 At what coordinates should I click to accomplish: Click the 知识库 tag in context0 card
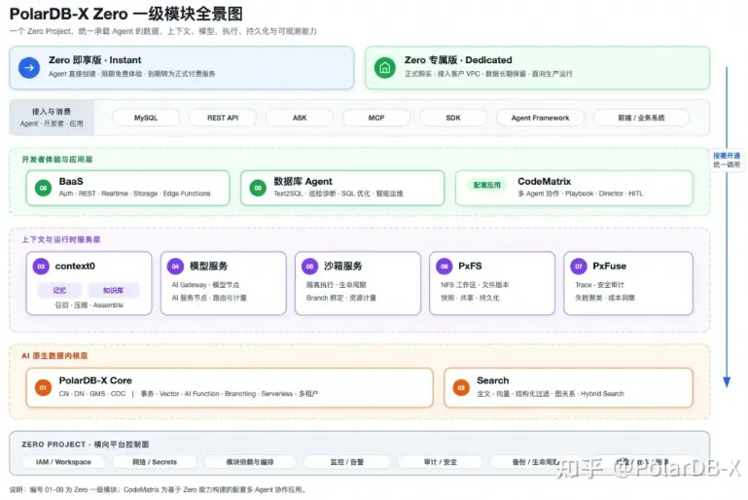pos(113,290)
